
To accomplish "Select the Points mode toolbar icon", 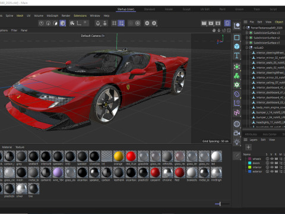I will coord(41,23).
